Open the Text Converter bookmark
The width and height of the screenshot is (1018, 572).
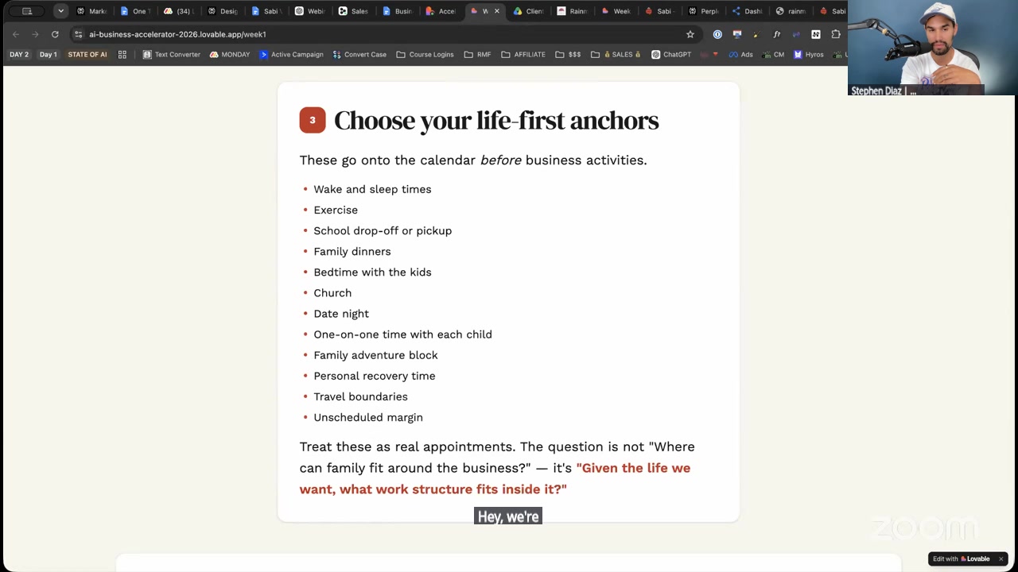point(172,55)
